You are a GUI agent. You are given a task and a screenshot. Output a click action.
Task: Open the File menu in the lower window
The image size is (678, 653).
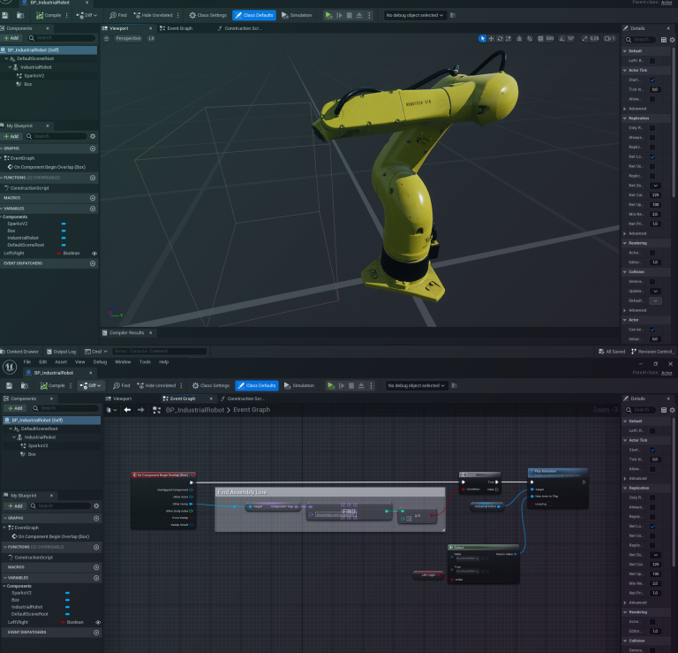27,361
